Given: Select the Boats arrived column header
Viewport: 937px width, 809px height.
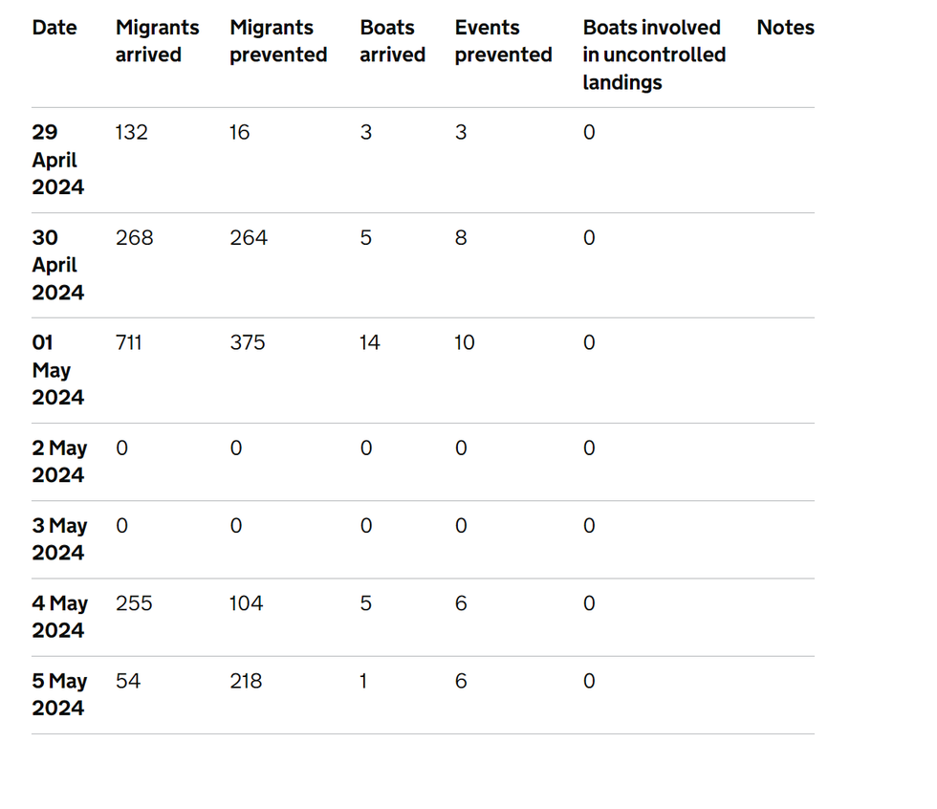Looking at the screenshot, I should [392, 41].
